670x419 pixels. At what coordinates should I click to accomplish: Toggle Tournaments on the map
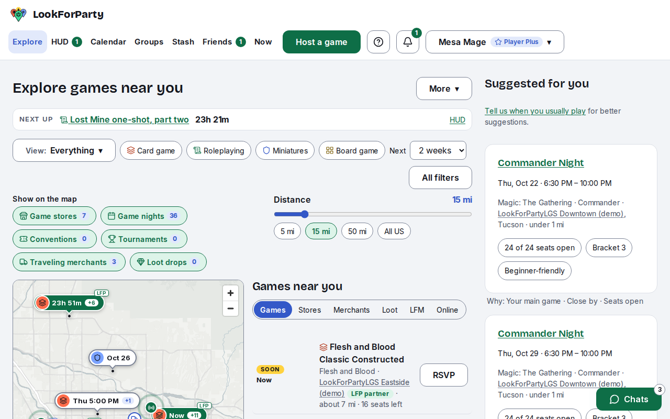tap(144, 239)
